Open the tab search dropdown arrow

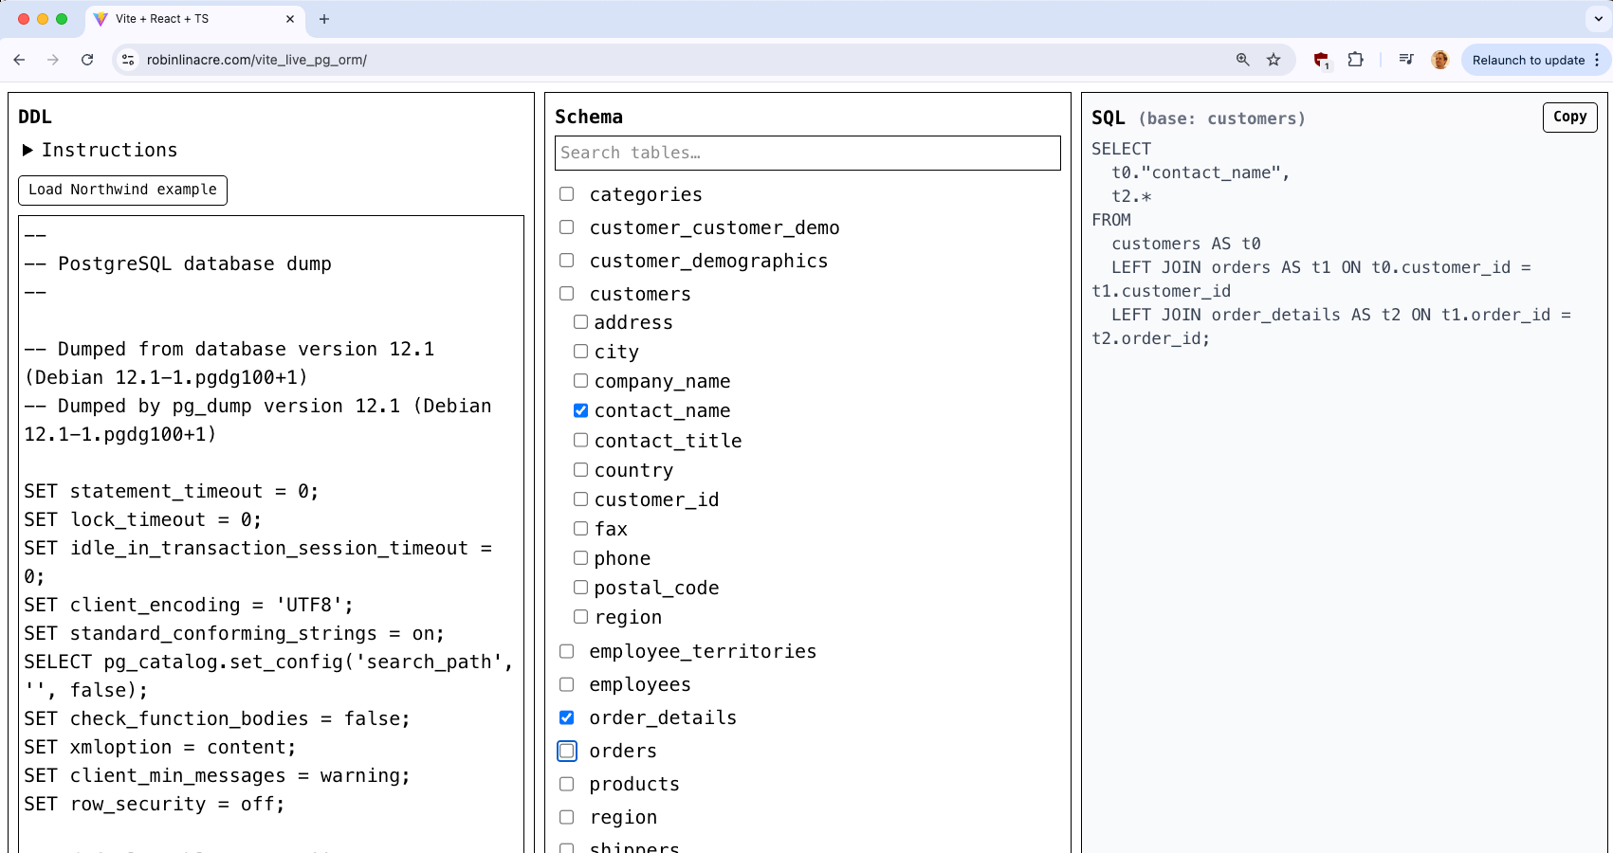tap(1598, 19)
